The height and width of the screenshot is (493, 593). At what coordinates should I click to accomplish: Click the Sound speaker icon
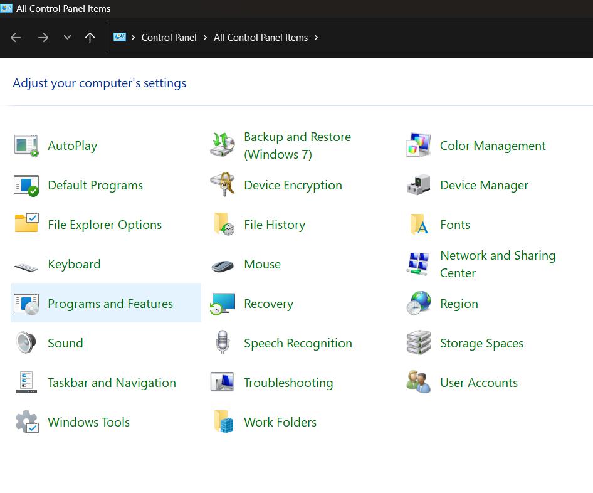pyautogui.click(x=26, y=342)
